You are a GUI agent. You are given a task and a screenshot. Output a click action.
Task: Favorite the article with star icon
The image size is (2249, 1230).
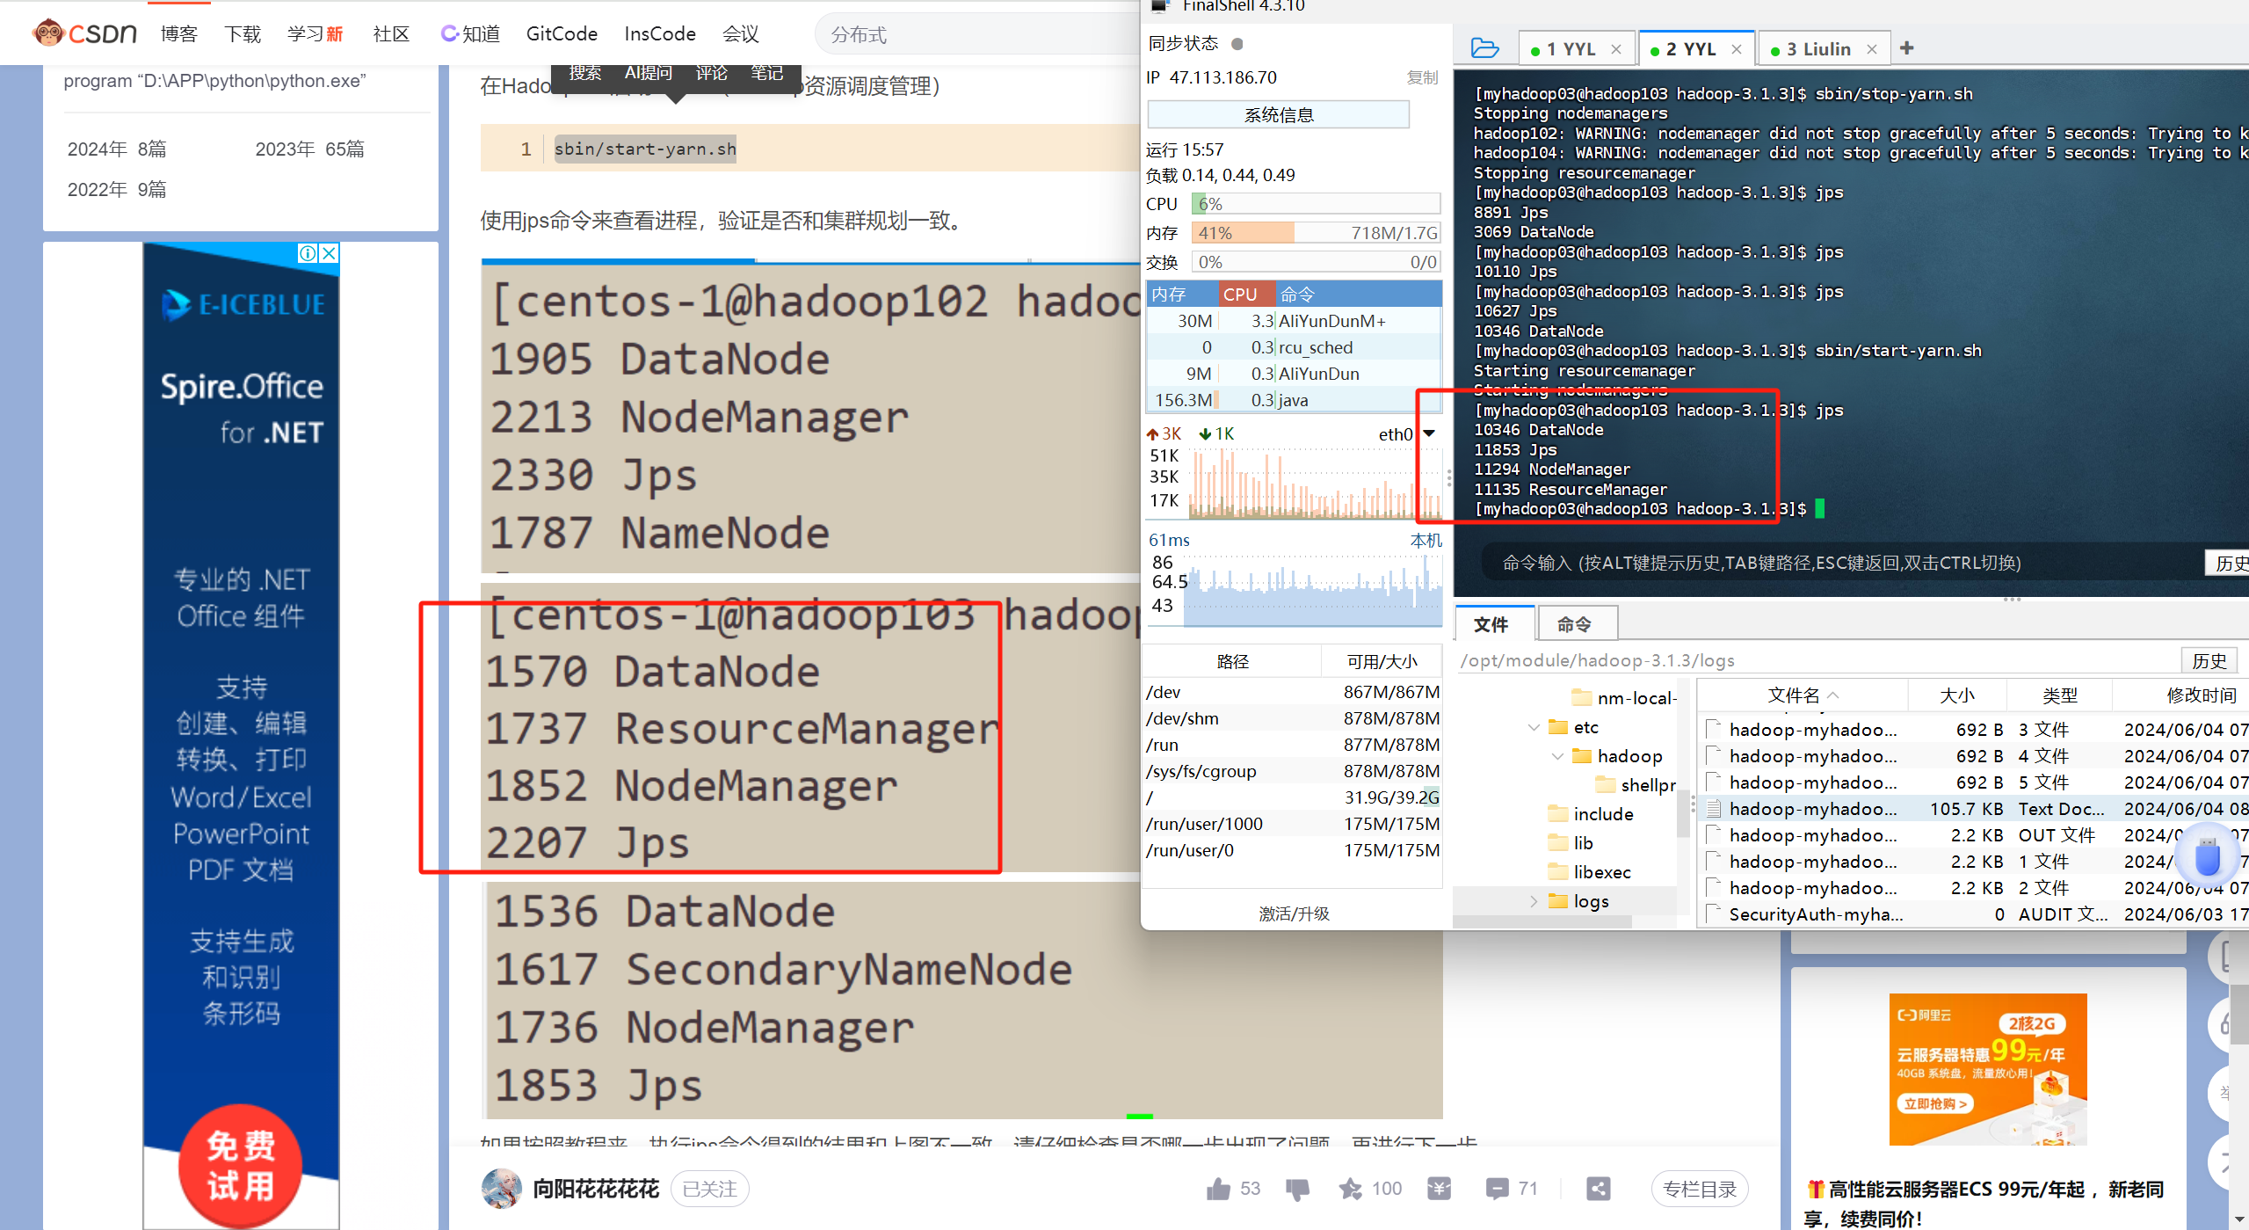tap(1351, 1189)
